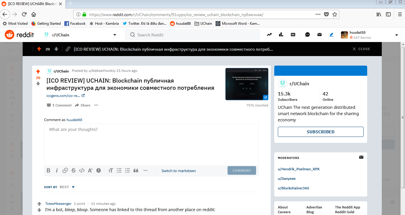Share the post via Share button

(x=82, y=105)
